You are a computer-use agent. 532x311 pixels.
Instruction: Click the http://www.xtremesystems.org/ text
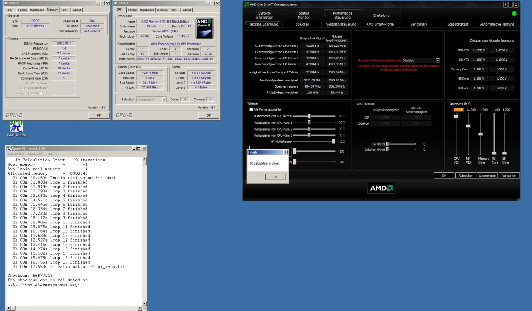(43, 284)
